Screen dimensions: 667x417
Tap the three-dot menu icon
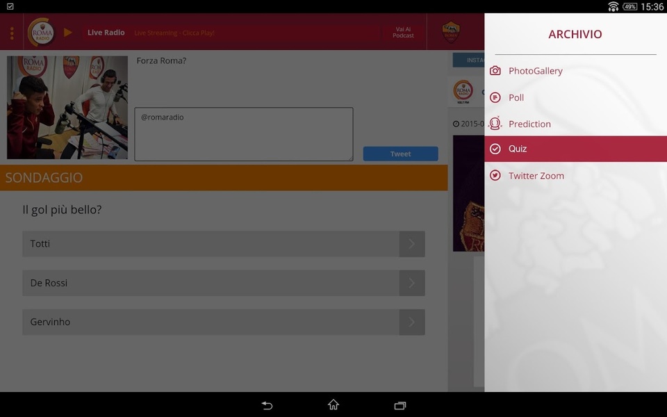[12, 33]
